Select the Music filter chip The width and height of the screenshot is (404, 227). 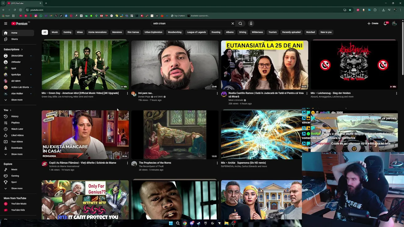[x=55, y=32]
